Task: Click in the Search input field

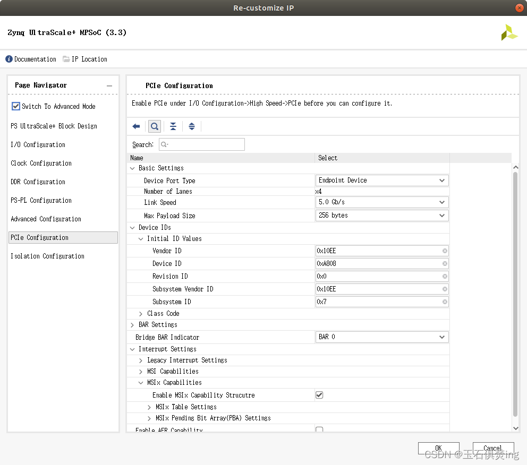Action: click(x=202, y=144)
